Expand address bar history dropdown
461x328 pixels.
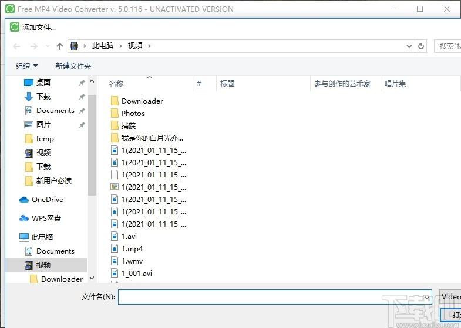[409, 46]
